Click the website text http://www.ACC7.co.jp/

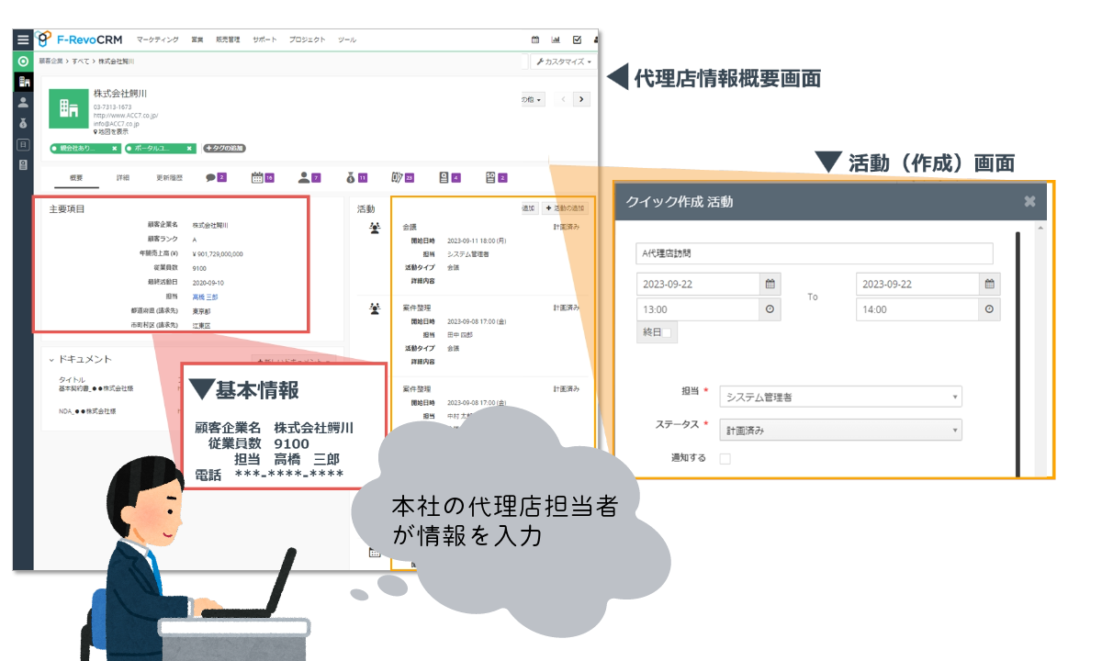[x=126, y=116]
